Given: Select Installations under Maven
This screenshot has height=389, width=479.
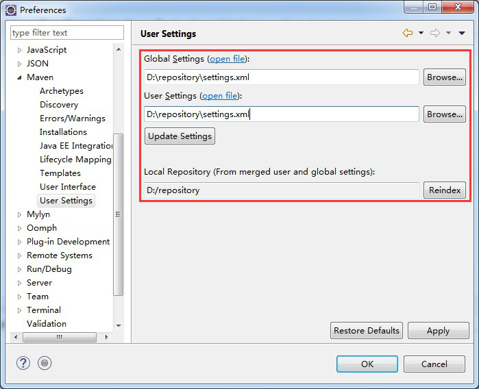Looking at the screenshot, I should tap(63, 132).
